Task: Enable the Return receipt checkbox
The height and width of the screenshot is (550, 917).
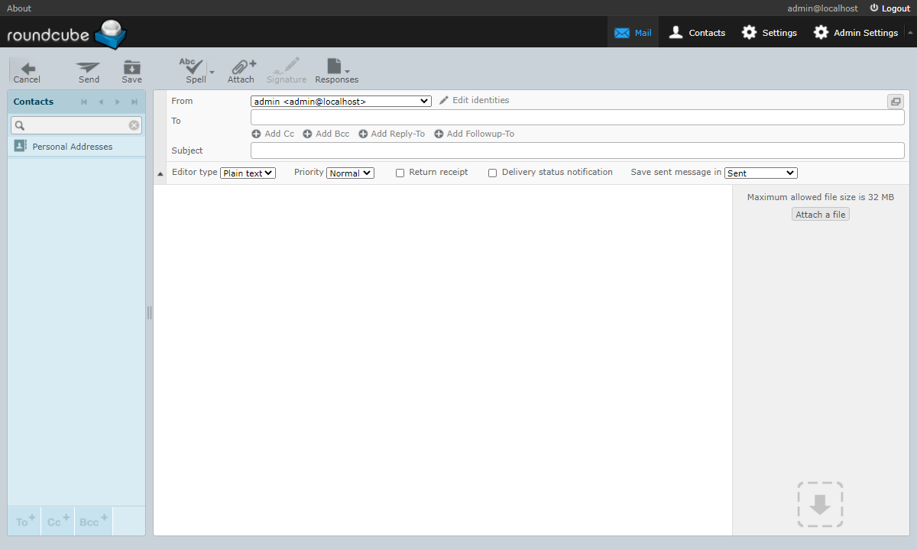Action: pos(400,173)
